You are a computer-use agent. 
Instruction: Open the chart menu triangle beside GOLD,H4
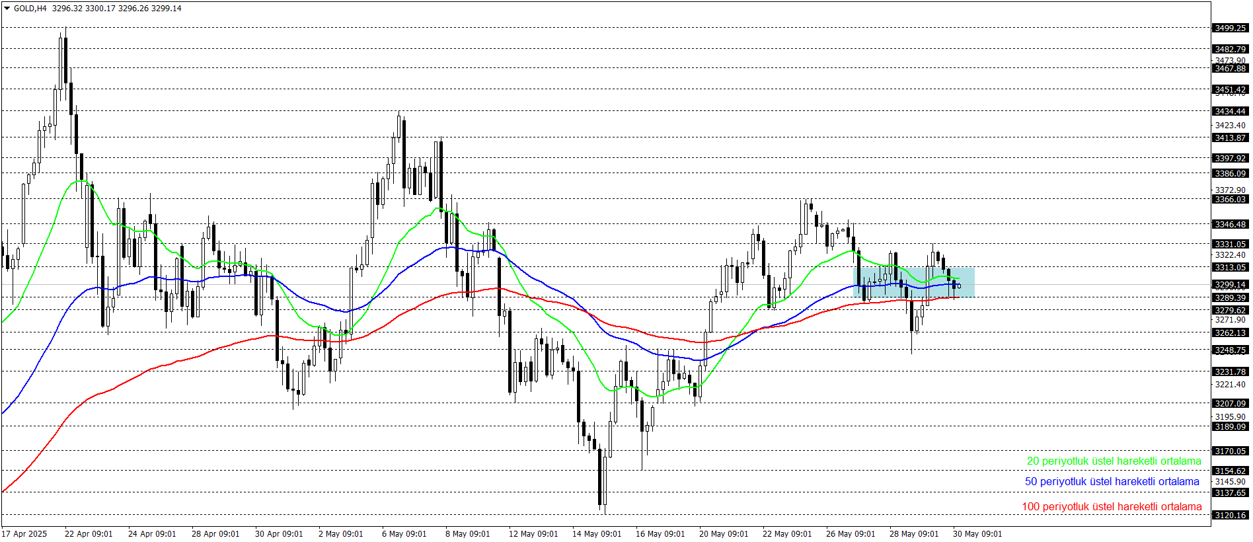click(x=7, y=9)
